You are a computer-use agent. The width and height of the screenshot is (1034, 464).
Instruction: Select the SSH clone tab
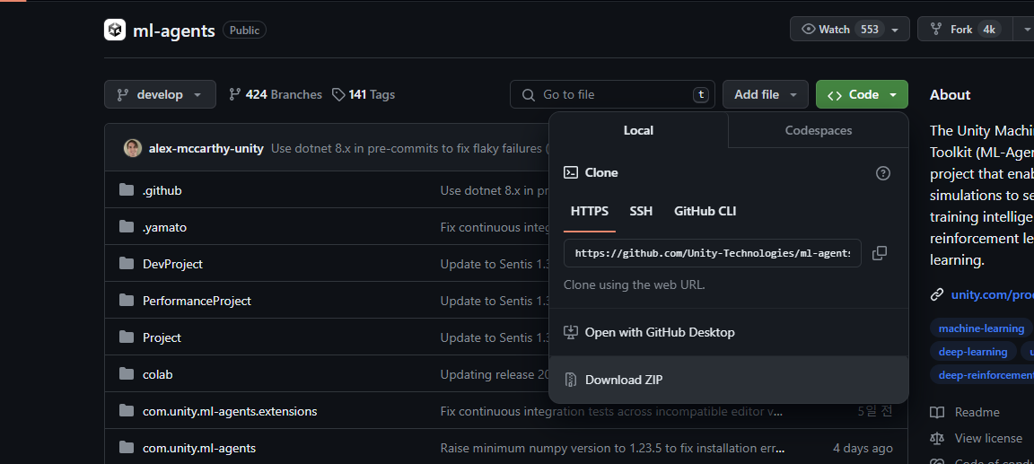[641, 212]
